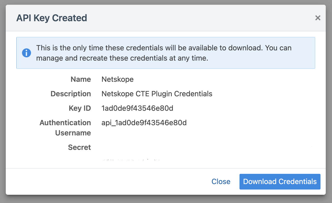Click the Key ID label
The width and height of the screenshot is (332, 203).
(80, 108)
